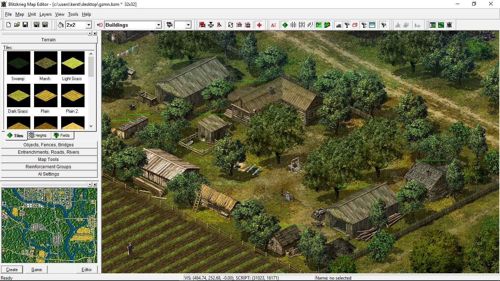Toggle the tree with shadow icon
500x281 pixels.
pyautogui.click(x=364, y=25)
